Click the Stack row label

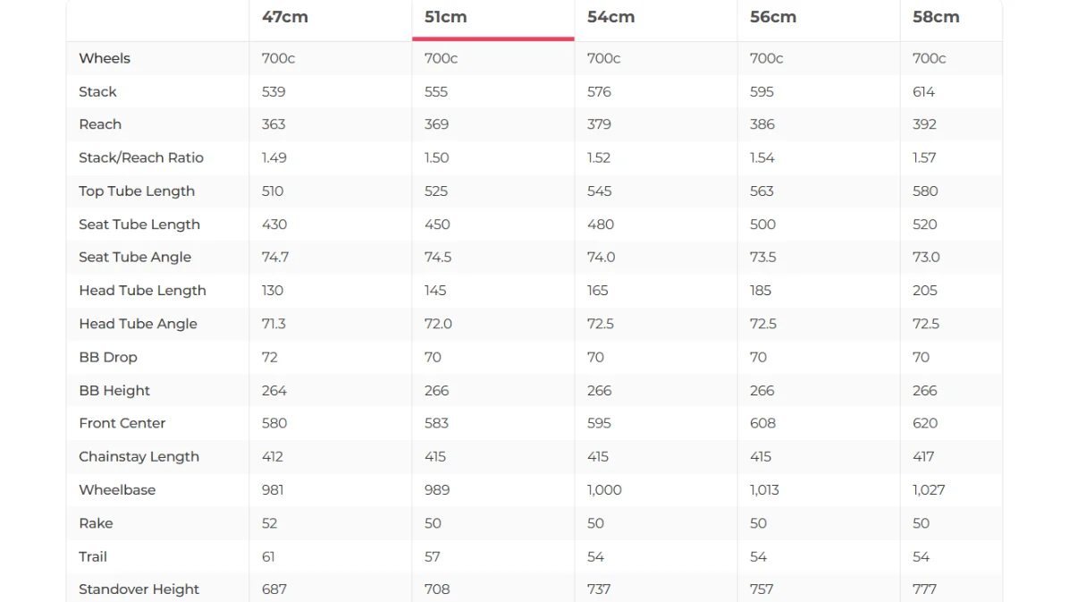tap(97, 91)
